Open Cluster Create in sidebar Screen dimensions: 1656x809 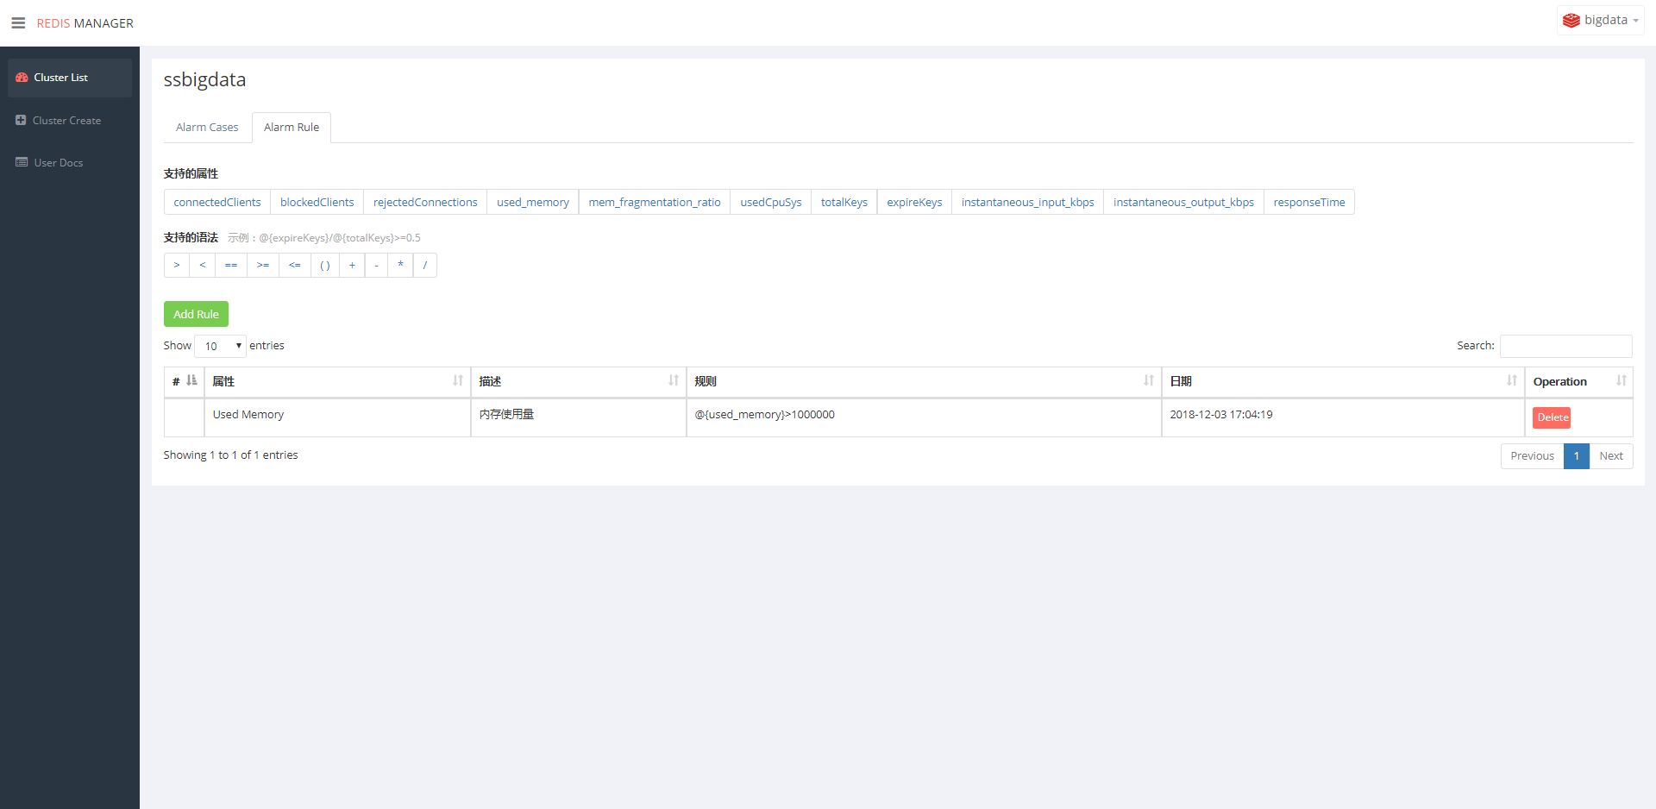tap(70, 121)
